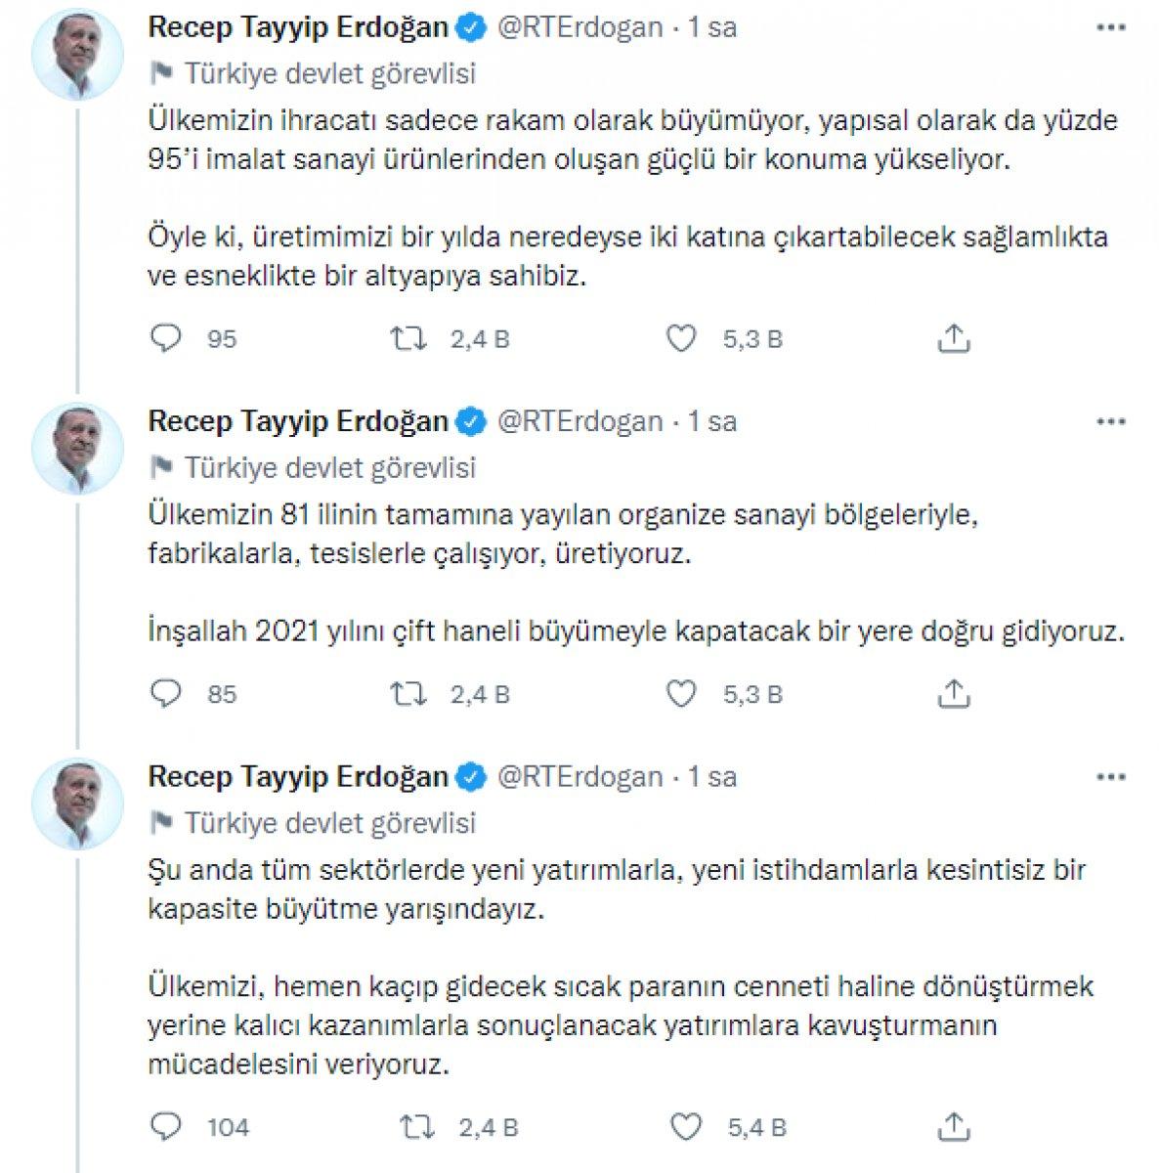Screen dimensions: 1159x1173
Task: Click the reply count 104 on the bottom tweet
Action: point(226,1126)
